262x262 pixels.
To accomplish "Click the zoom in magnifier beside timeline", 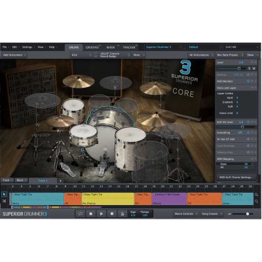I will coord(257,195).
